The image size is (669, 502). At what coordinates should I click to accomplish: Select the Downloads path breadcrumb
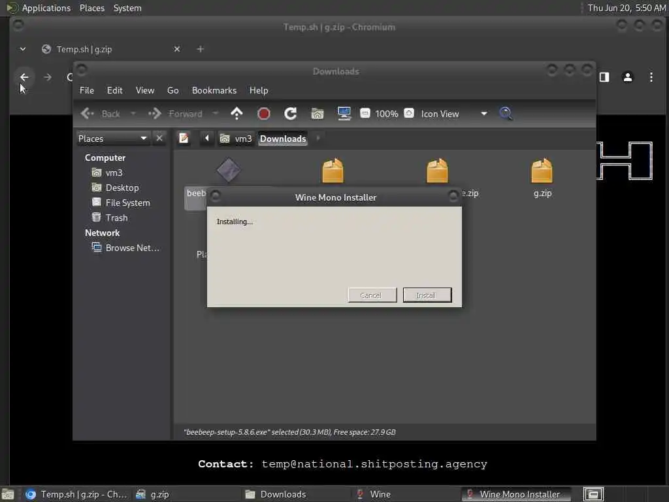pos(283,139)
